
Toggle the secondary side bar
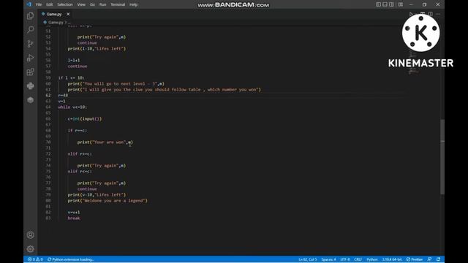(391, 4)
